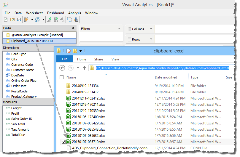Screen dimensions: 240x157
Task: Open the Columns shelf dropdown arrow
Action: [151, 29]
